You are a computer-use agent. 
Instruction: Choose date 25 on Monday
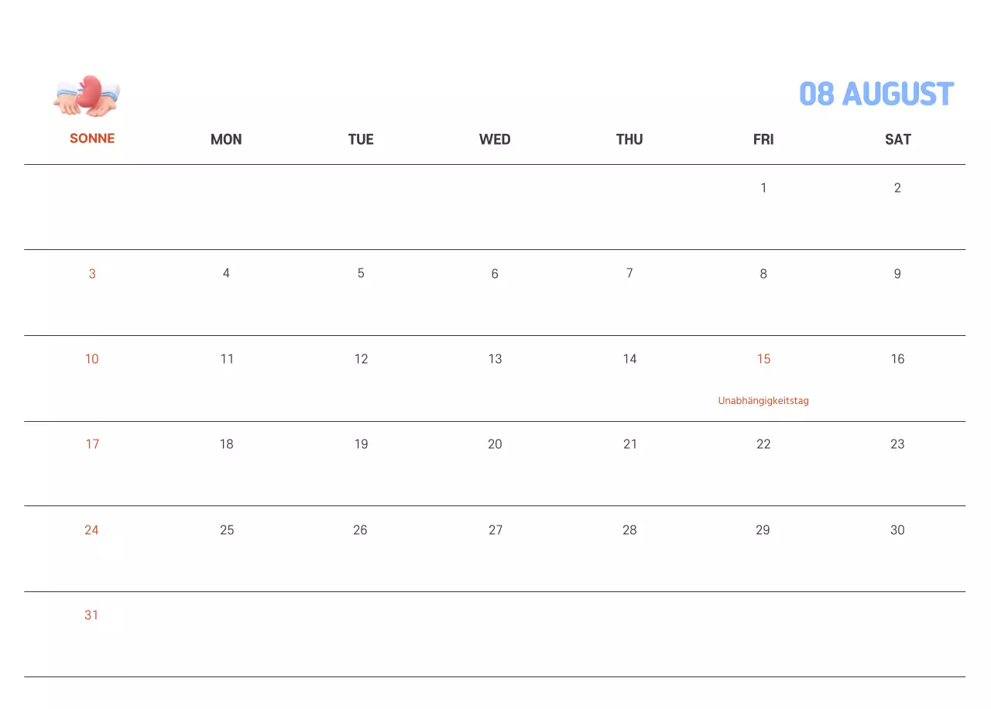tap(226, 530)
